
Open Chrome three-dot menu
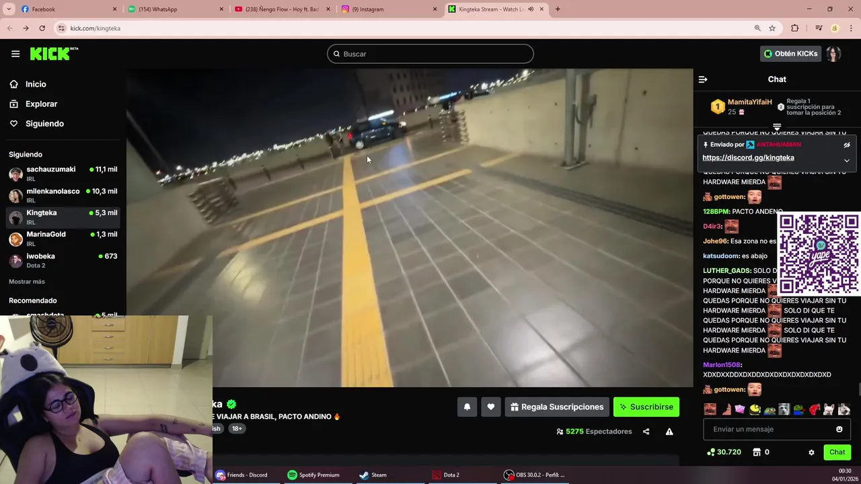click(x=850, y=28)
